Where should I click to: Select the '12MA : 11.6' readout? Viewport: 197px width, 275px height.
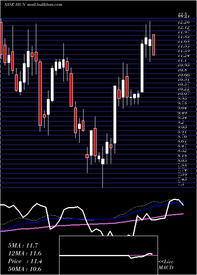pyautogui.click(x=24, y=253)
